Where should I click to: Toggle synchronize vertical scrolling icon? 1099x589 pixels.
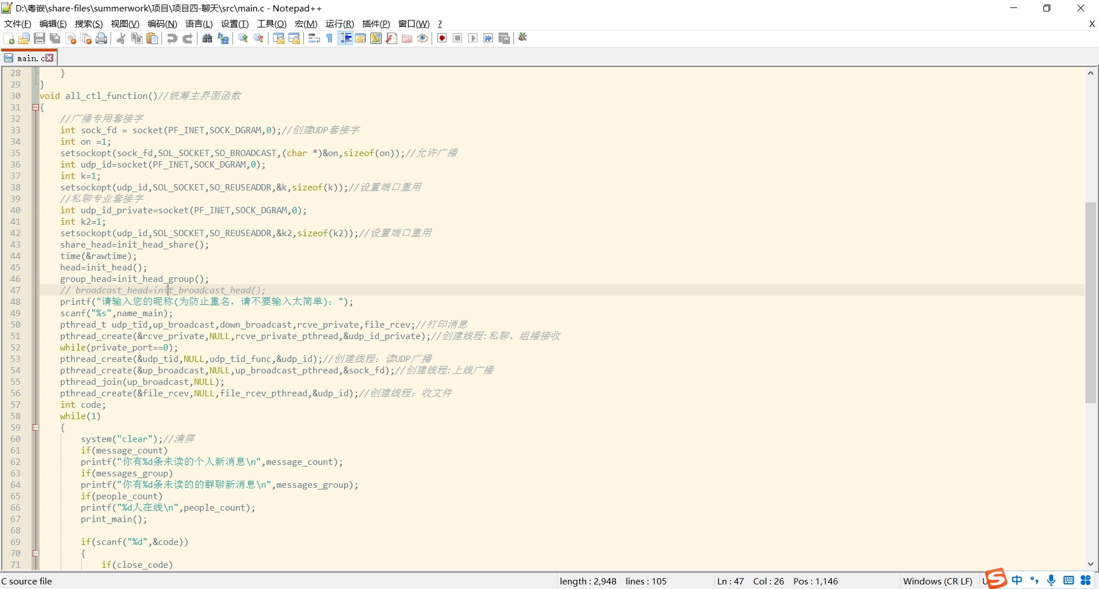pyautogui.click(x=279, y=38)
